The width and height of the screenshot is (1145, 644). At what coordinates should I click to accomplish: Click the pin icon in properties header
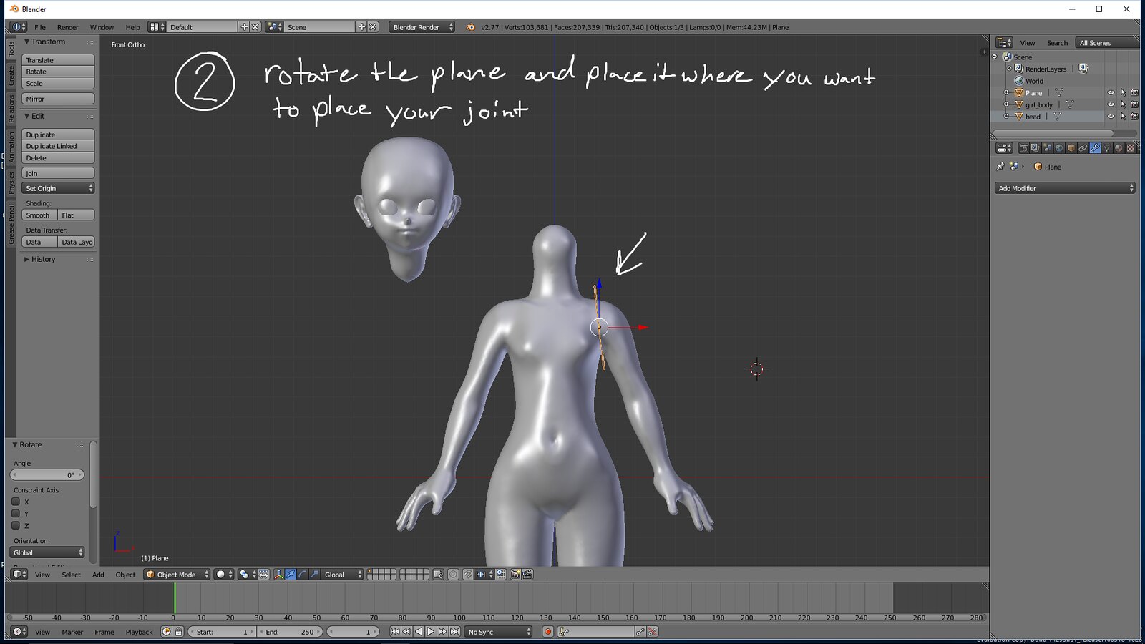[1000, 167]
